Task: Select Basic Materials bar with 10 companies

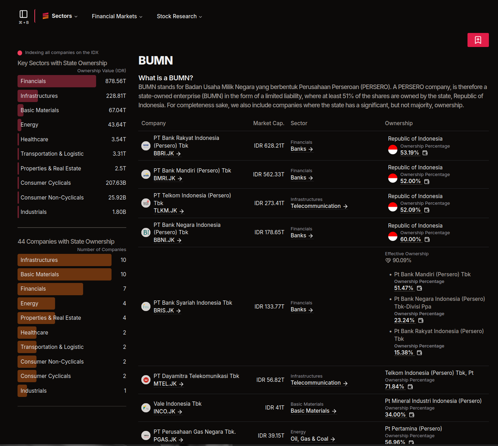Action: click(65, 274)
